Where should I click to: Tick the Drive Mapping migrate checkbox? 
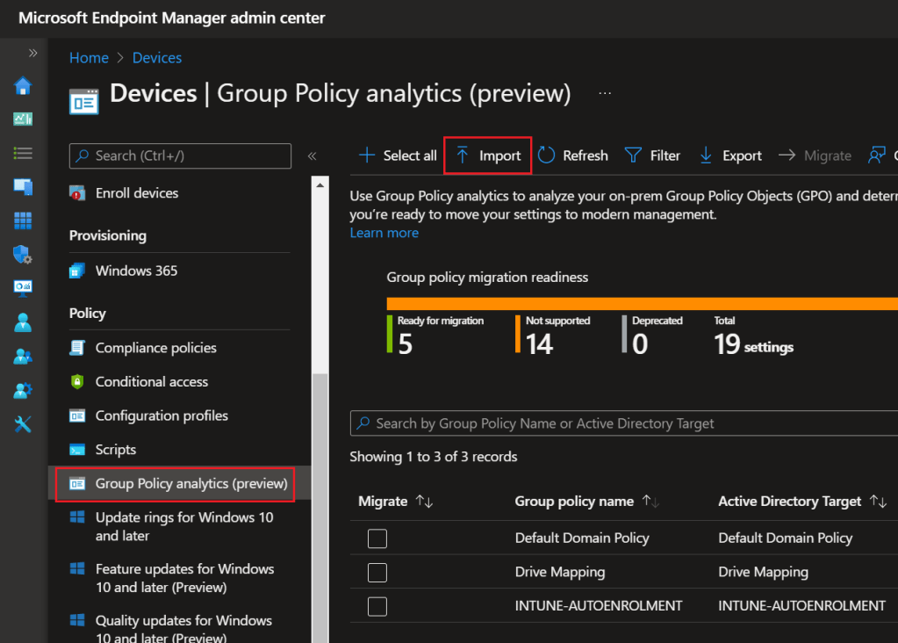(377, 573)
